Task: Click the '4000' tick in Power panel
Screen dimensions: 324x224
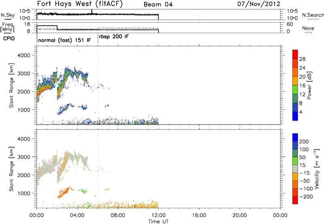Action: click(x=24, y=55)
